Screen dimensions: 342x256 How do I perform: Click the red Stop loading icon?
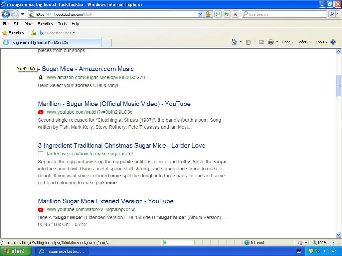coord(235,14)
